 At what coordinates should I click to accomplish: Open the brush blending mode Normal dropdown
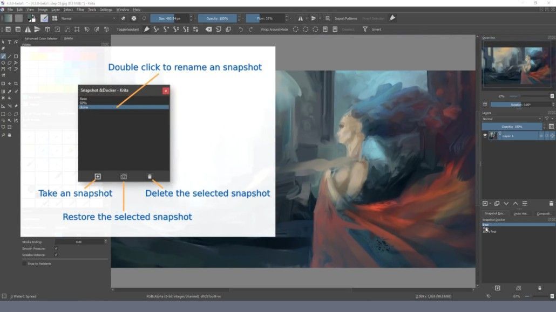pyautogui.click(x=89, y=18)
